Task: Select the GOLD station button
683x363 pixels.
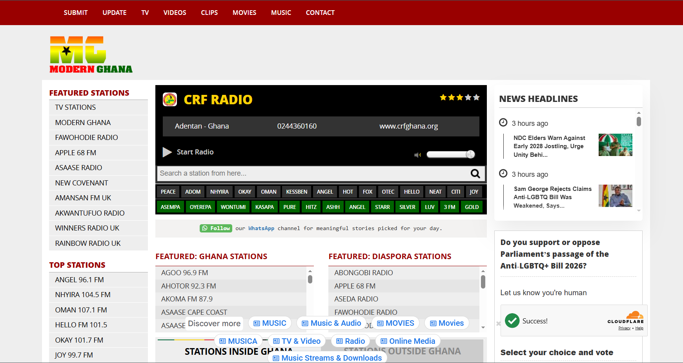Action: (472, 207)
